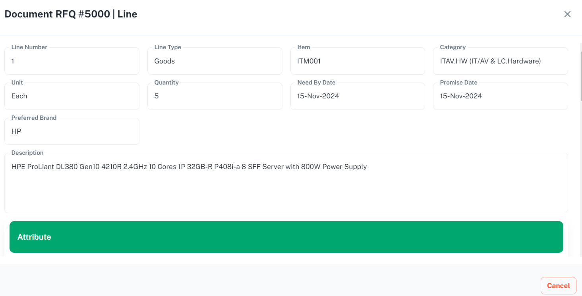
Task: Select the Unit field showing Each
Action: (x=72, y=96)
